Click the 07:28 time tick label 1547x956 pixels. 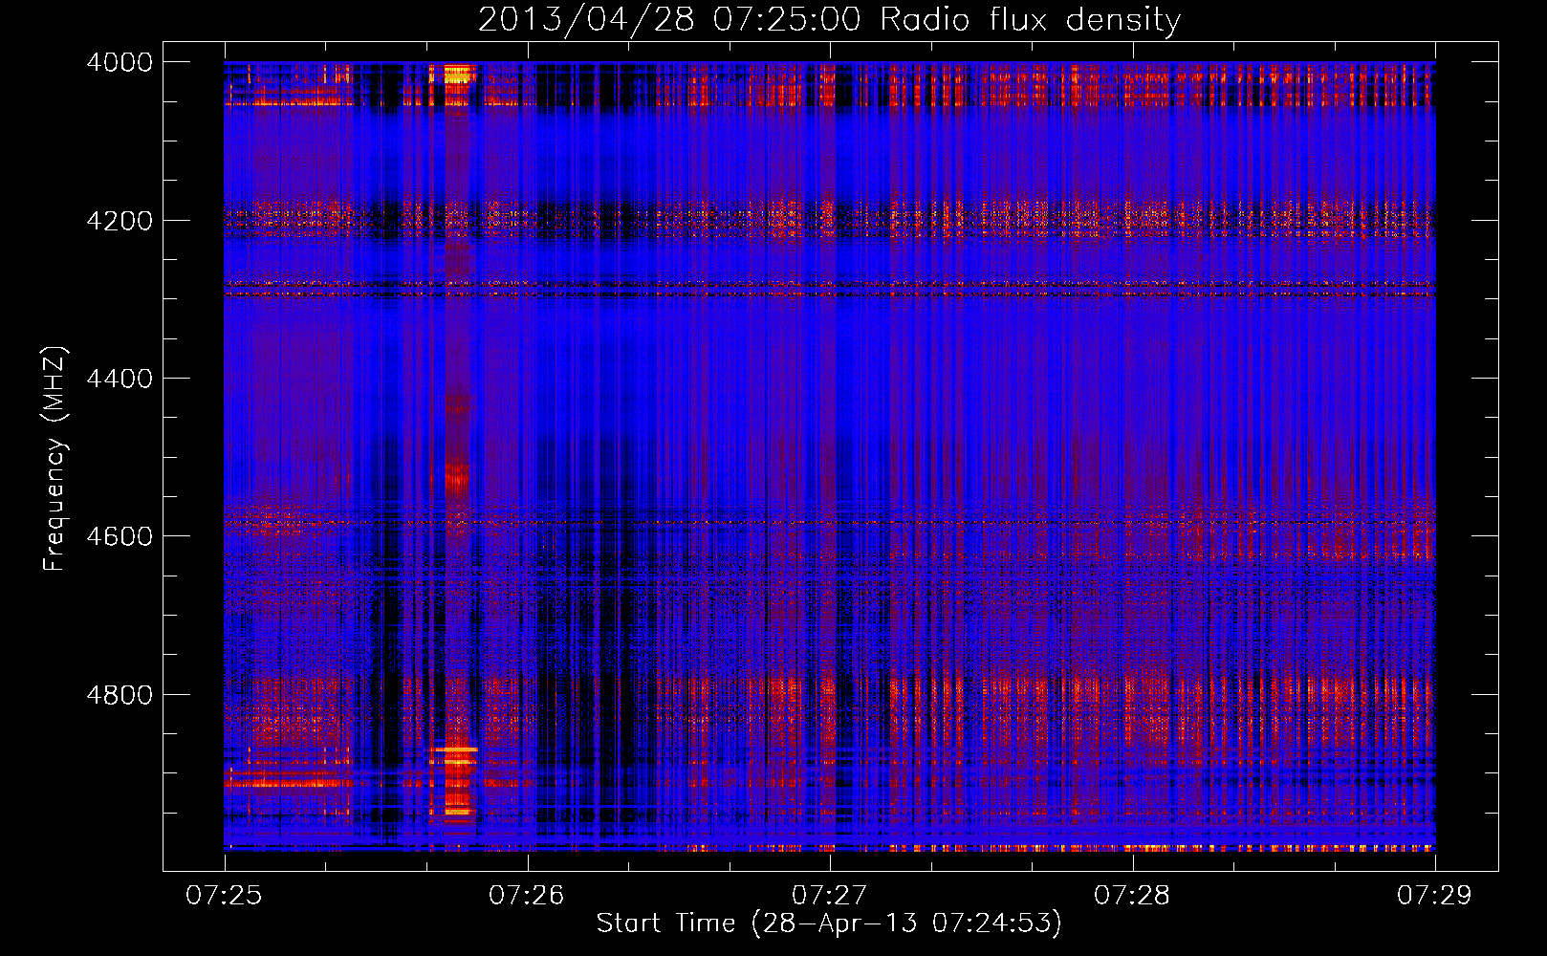coord(1132,896)
